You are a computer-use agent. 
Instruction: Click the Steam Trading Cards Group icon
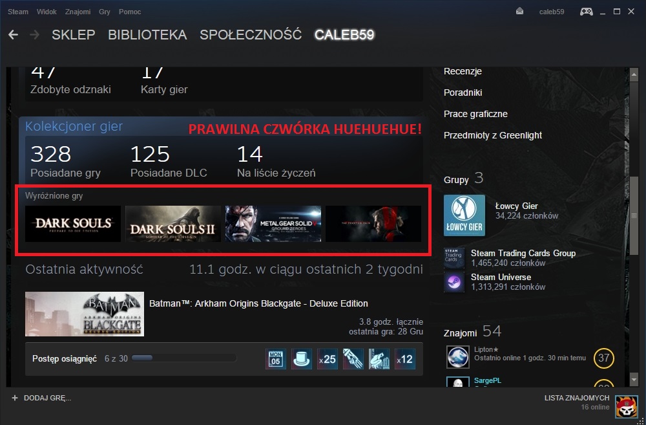point(455,258)
